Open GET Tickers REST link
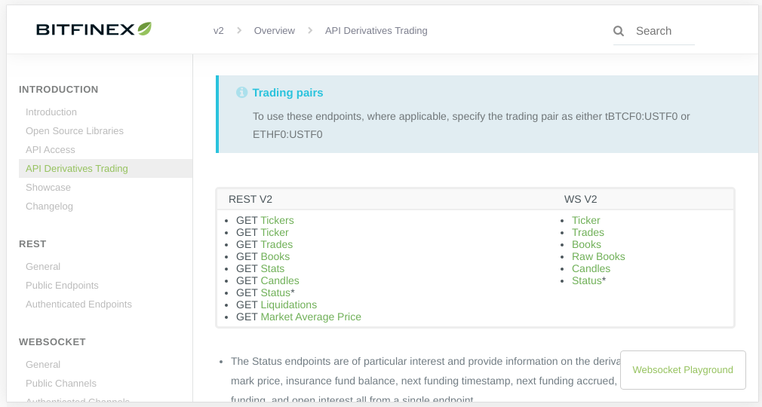The height and width of the screenshot is (407, 762). click(277, 221)
